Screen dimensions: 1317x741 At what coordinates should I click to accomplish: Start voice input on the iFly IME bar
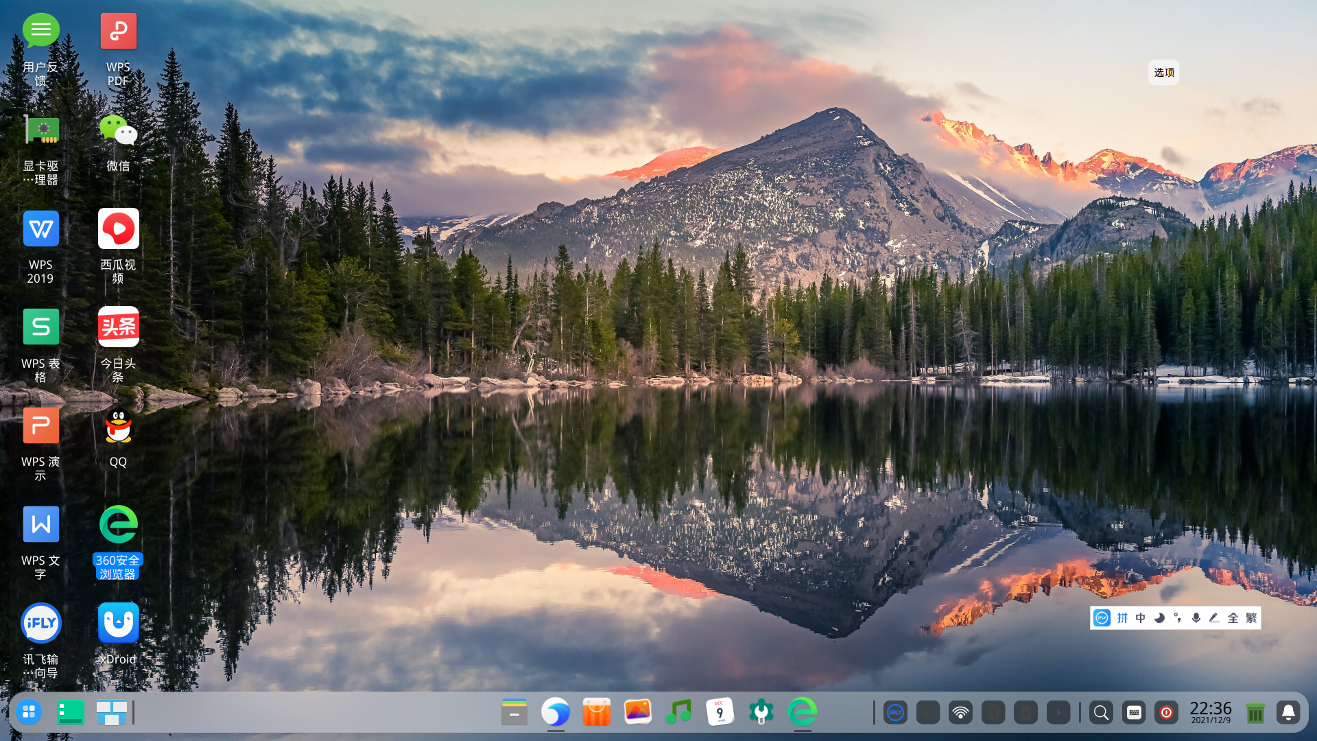point(1196,617)
